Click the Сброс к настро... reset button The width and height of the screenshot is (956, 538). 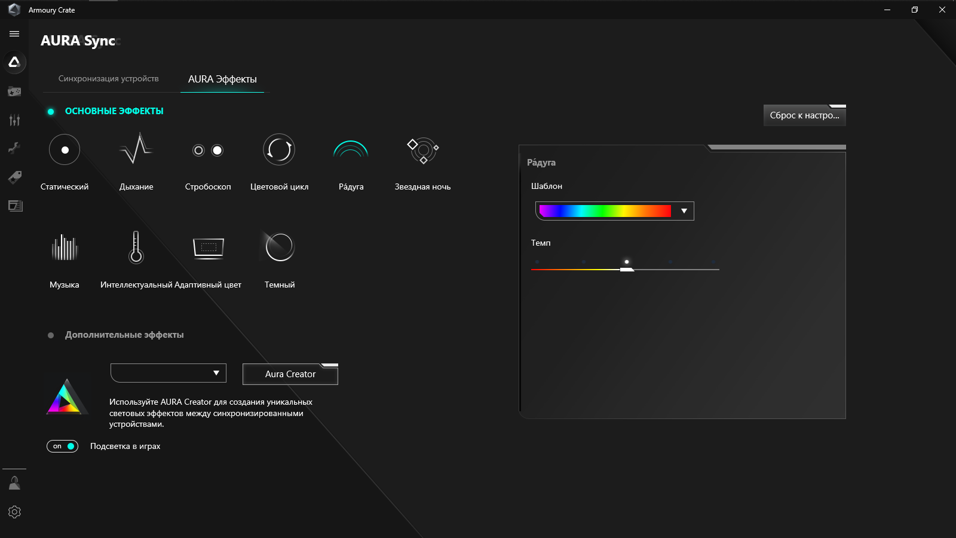pos(805,115)
